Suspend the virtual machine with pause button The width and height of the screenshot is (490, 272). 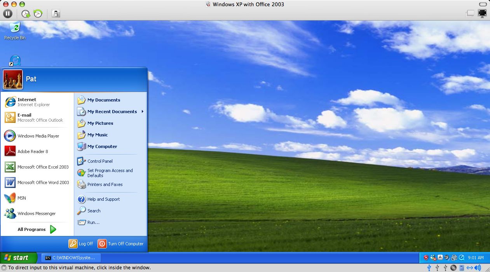point(7,14)
